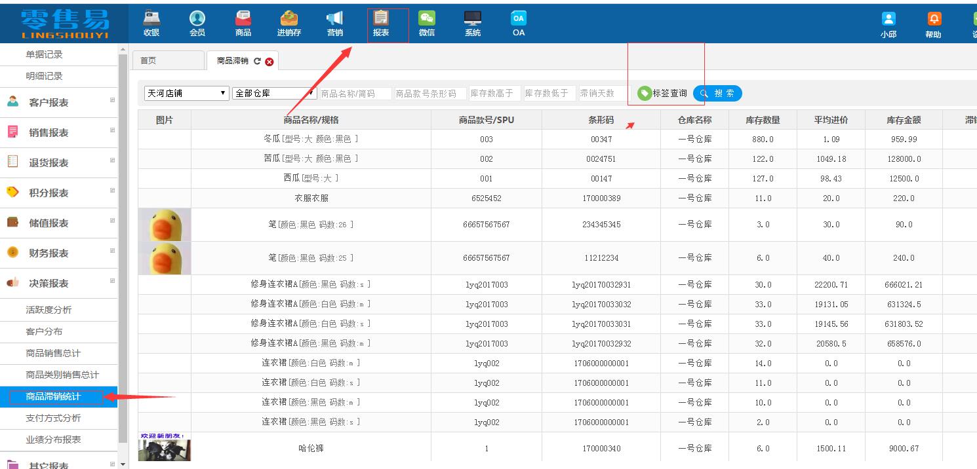Expand the 销售报表 sidebar section
This screenshot has width=977, height=469.
(60, 132)
